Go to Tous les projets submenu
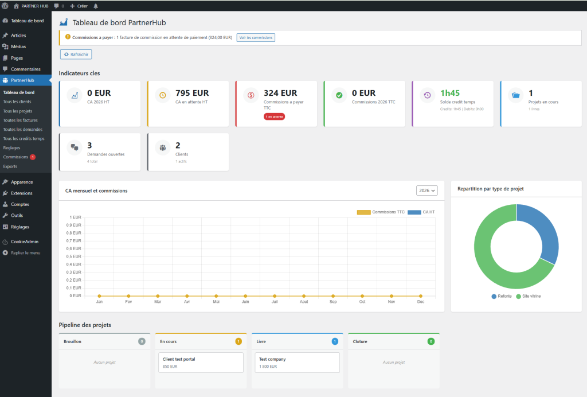 18,111
